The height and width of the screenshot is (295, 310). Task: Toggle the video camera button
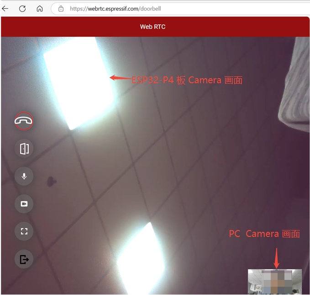click(x=24, y=204)
